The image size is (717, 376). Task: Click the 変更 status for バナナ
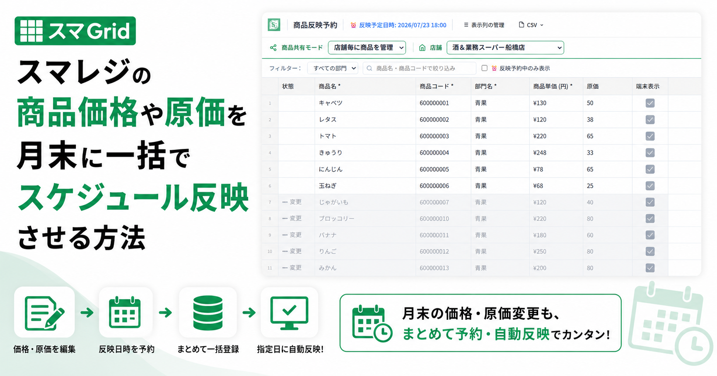click(x=292, y=235)
